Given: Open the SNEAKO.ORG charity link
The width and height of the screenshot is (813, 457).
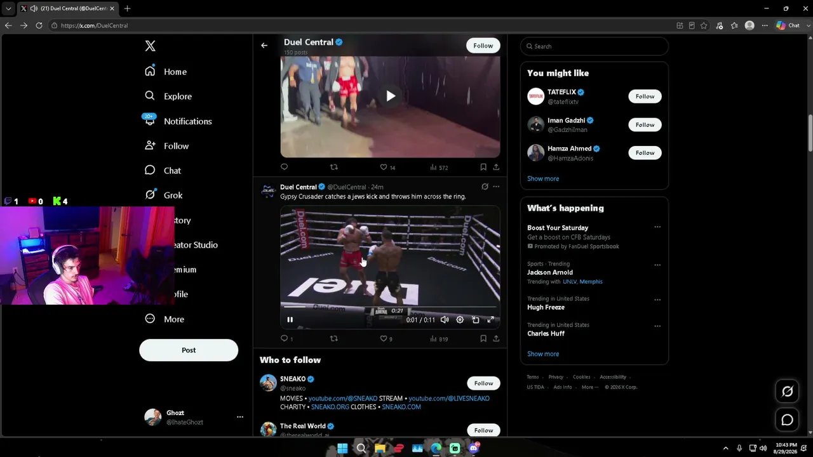Looking at the screenshot, I should [330, 407].
